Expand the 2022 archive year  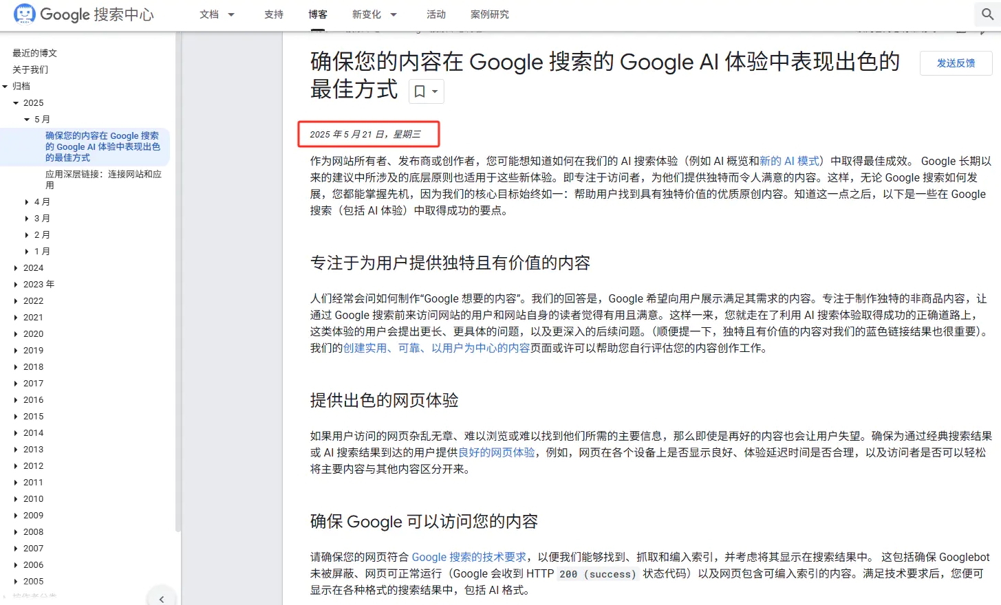[16, 300]
